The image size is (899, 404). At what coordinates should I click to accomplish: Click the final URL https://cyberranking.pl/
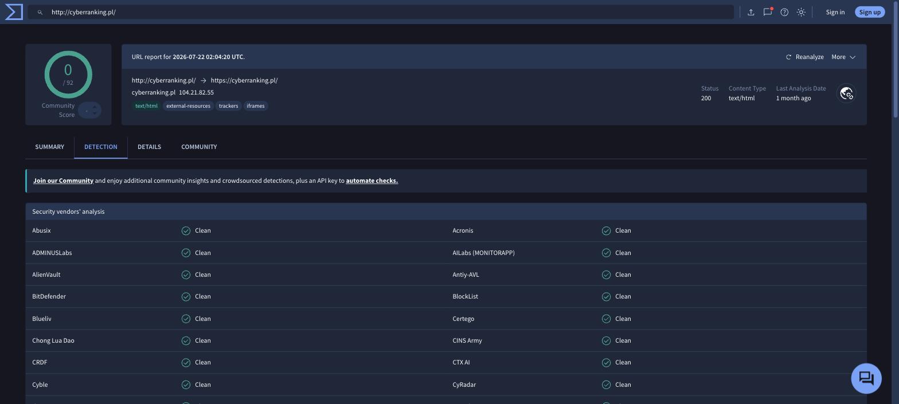pyautogui.click(x=244, y=81)
